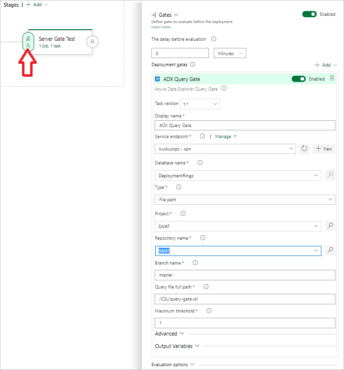The height and width of the screenshot is (370, 344).
Task: Click the pre-deployment conditions icon on stage
Action: click(28, 42)
